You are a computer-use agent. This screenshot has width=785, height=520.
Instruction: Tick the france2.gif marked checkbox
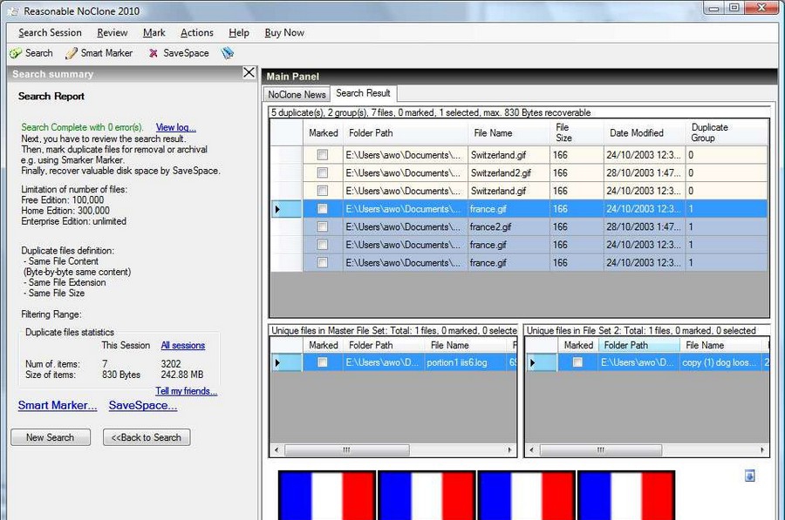[323, 227]
